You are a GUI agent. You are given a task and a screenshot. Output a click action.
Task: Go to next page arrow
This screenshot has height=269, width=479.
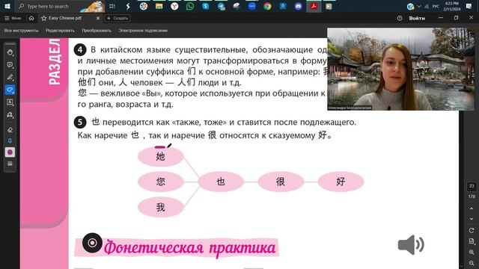[x=472, y=219]
